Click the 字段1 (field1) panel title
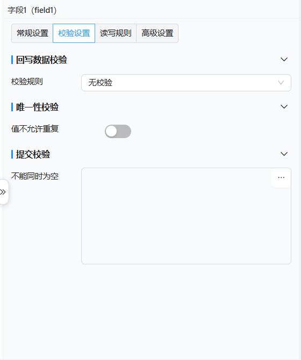301x360 pixels. click(x=32, y=10)
